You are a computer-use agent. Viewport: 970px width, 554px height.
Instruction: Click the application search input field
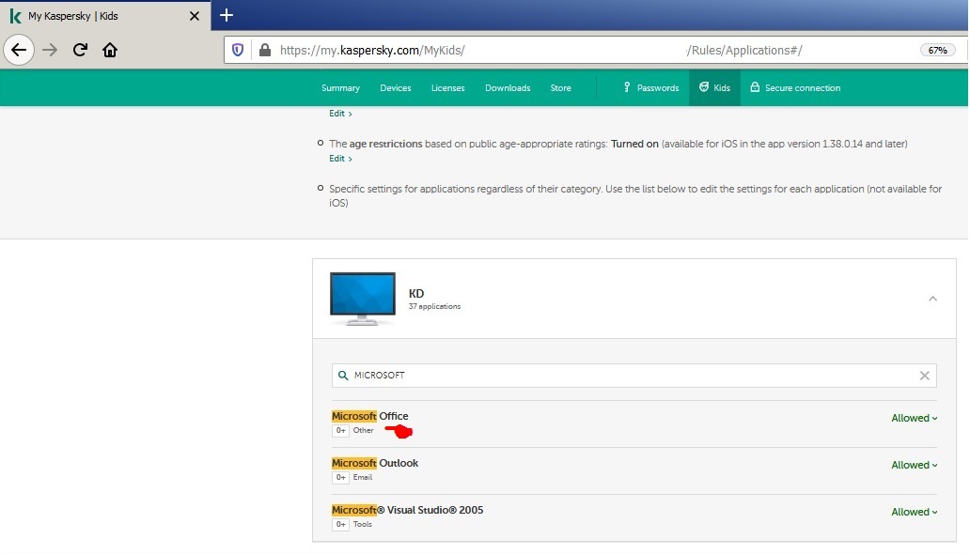click(634, 376)
